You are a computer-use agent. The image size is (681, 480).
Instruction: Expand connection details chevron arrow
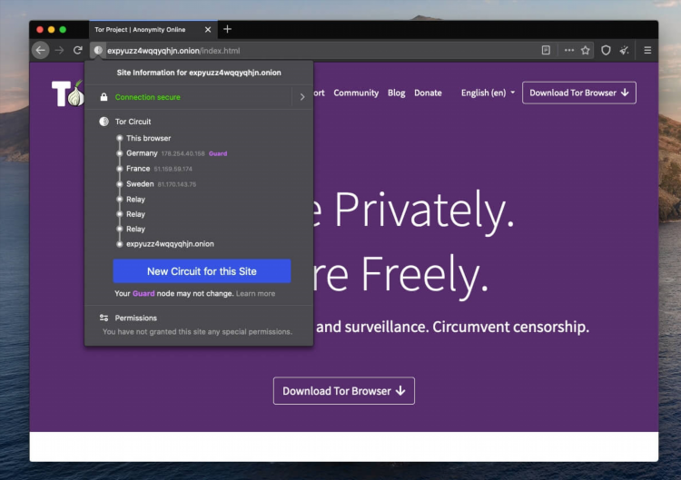pos(302,97)
